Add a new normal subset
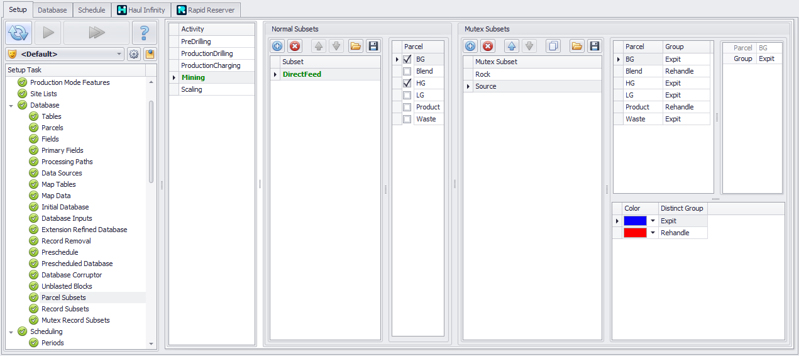799x356 pixels. tap(277, 46)
